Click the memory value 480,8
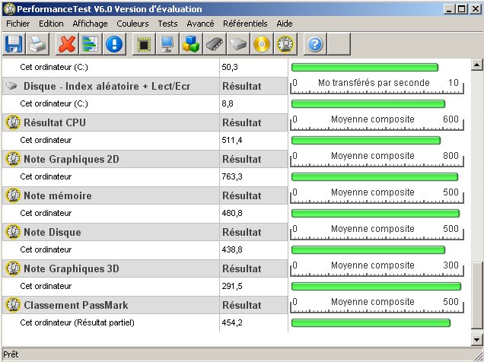The image size is (484, 362). tap(232, 213)
